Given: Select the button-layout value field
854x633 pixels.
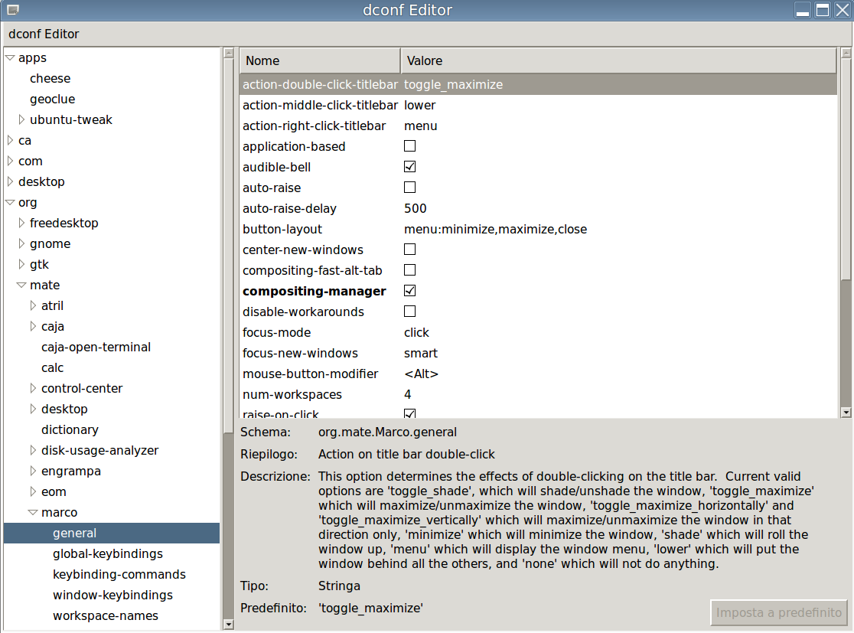Looking at the screenshot, I should [x=495, y=229].
